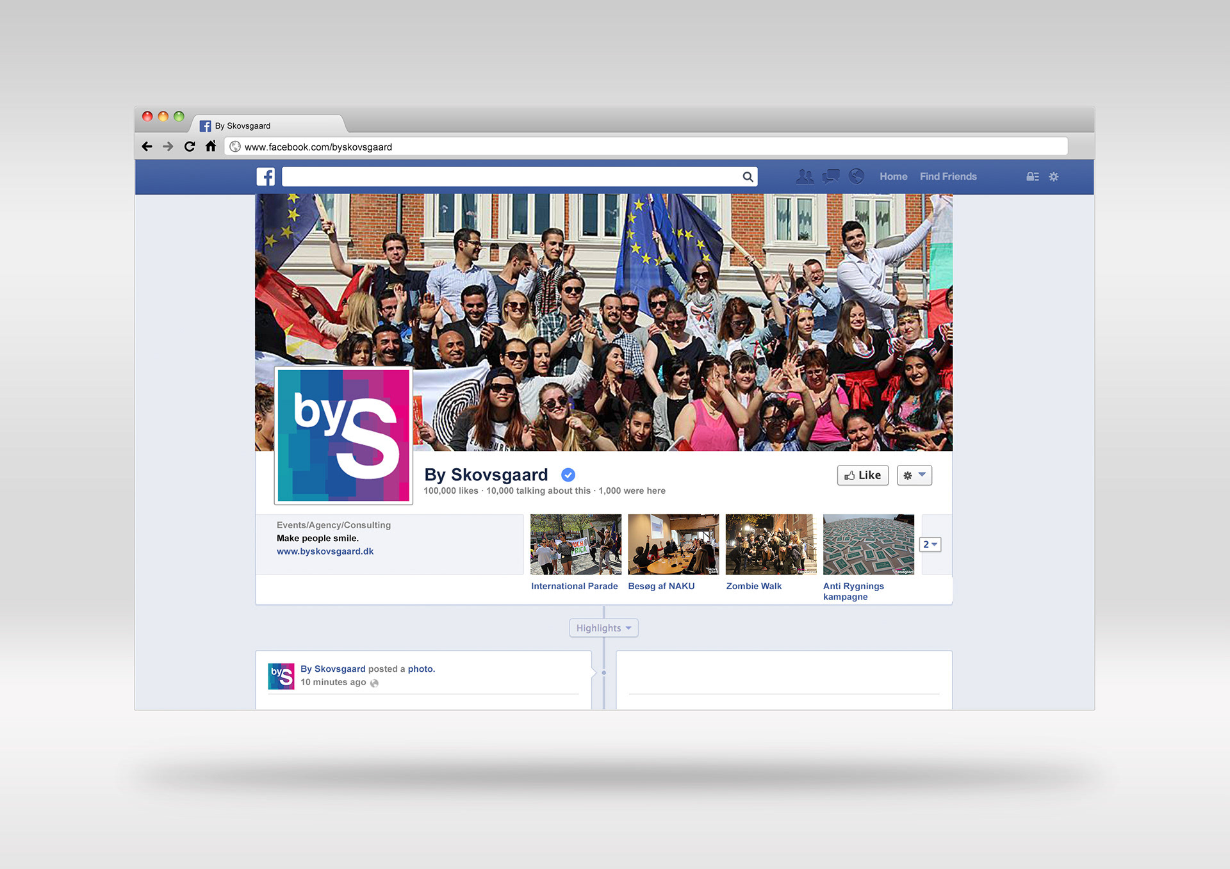Image resolution: width=1230 pixels, height=869 pixels.
Task: Open the page gear options dropdown
Action: click(x=914, y=475)
